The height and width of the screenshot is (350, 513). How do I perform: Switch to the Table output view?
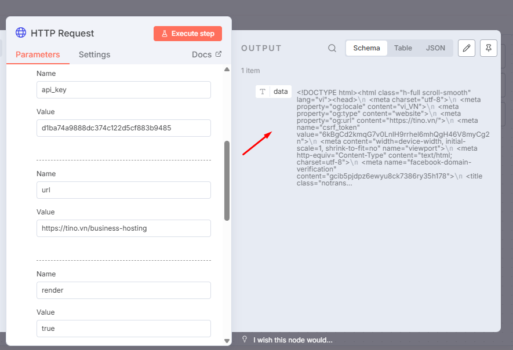point(403,48)
